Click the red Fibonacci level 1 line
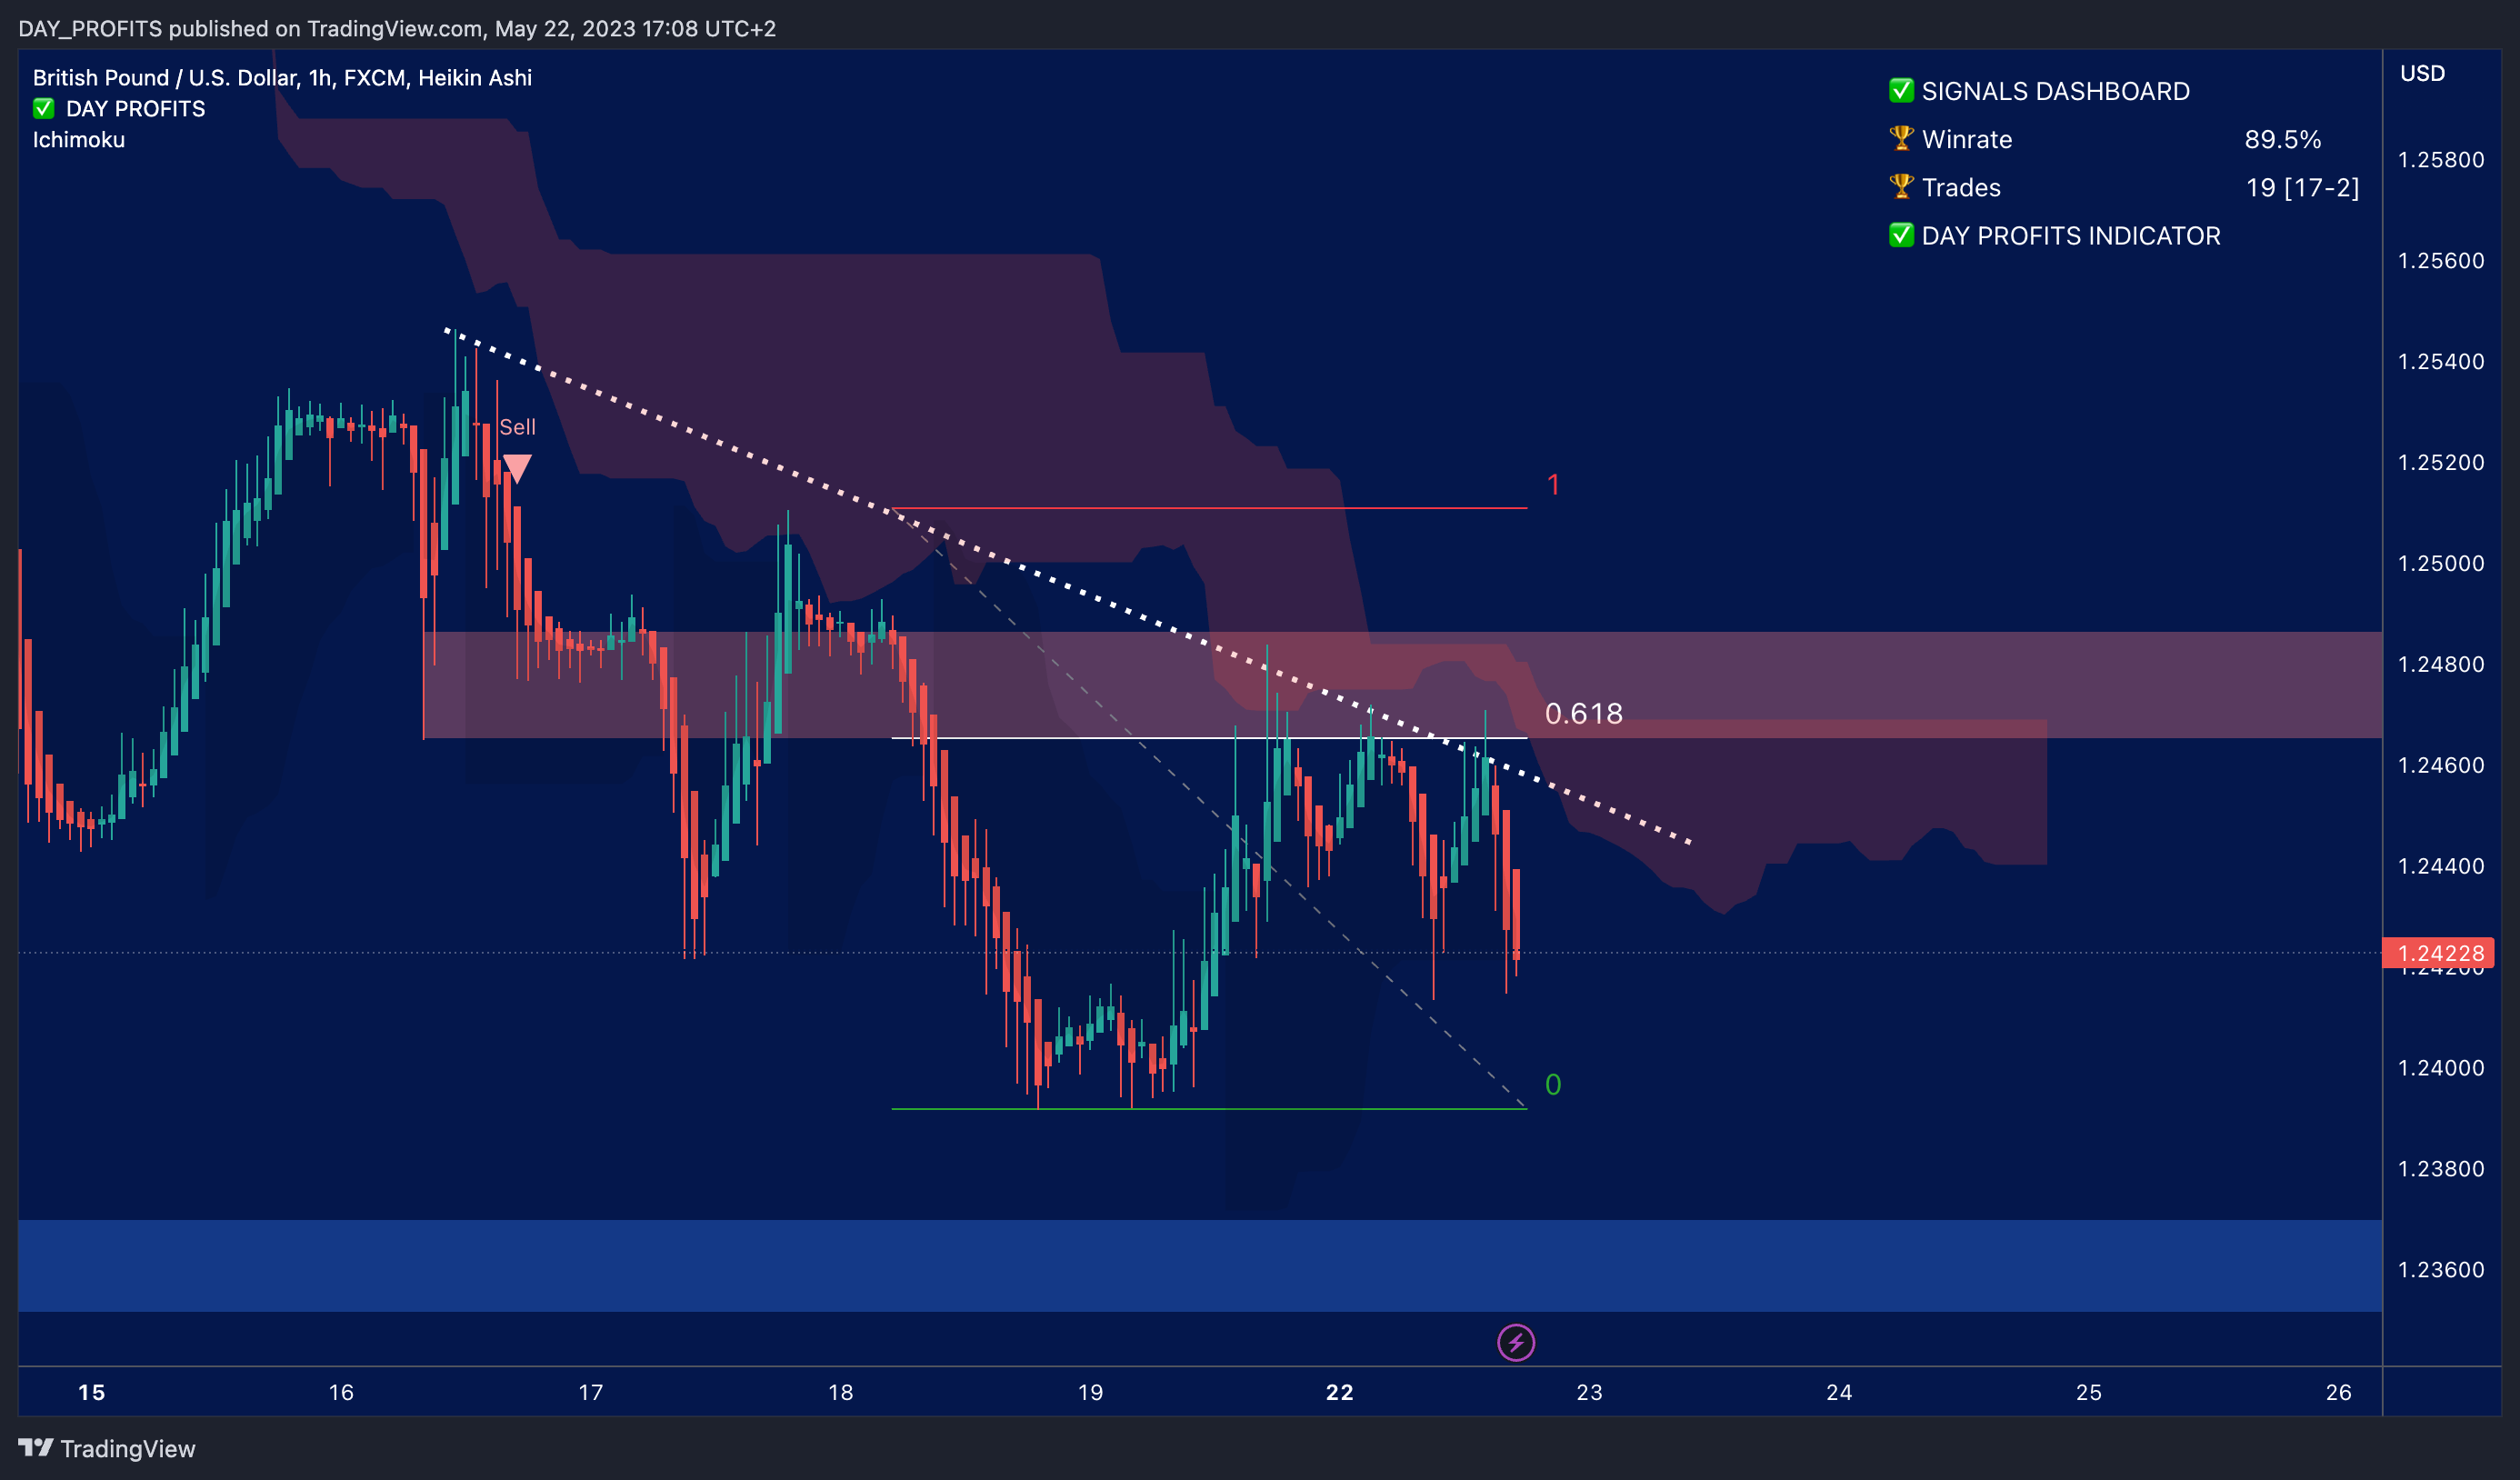 (1209, 508)
